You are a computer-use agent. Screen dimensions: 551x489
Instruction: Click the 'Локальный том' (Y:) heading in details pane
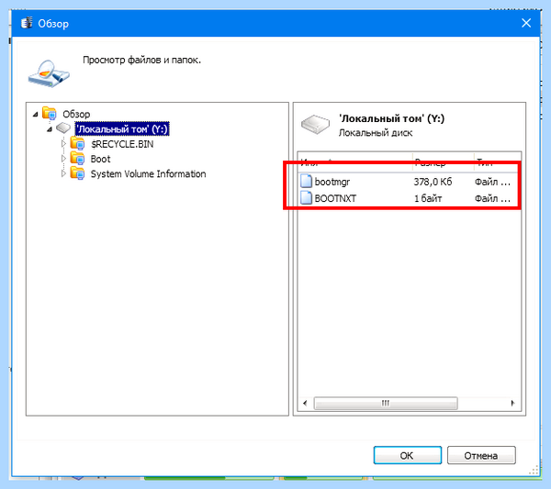(x=391, y=118)
